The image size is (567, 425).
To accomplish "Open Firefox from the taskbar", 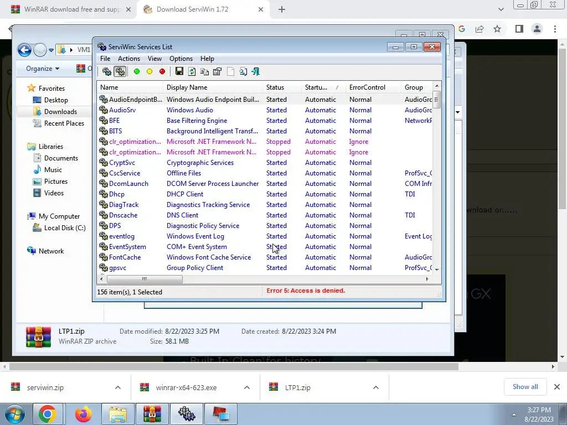I will pos(84,414).
